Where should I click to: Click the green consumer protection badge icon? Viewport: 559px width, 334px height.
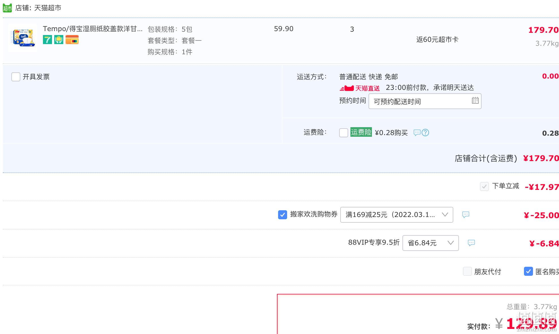tap(59, 40)
